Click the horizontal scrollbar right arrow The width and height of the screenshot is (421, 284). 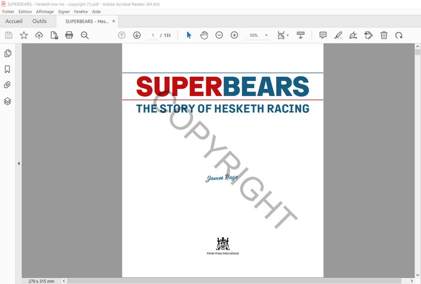[411, 281]
